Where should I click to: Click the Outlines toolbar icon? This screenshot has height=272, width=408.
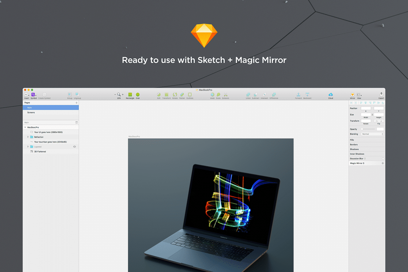pyautogui.click(x=190, y=95)
